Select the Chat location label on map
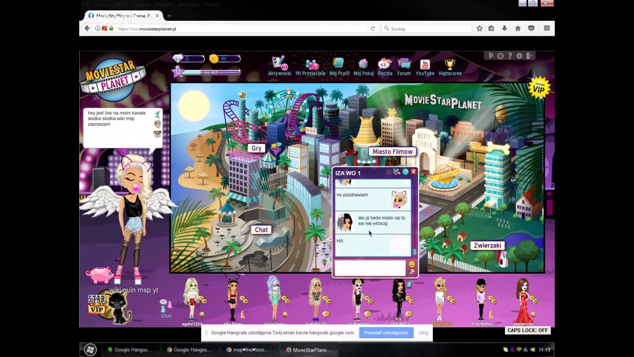 tap(261, 230)
